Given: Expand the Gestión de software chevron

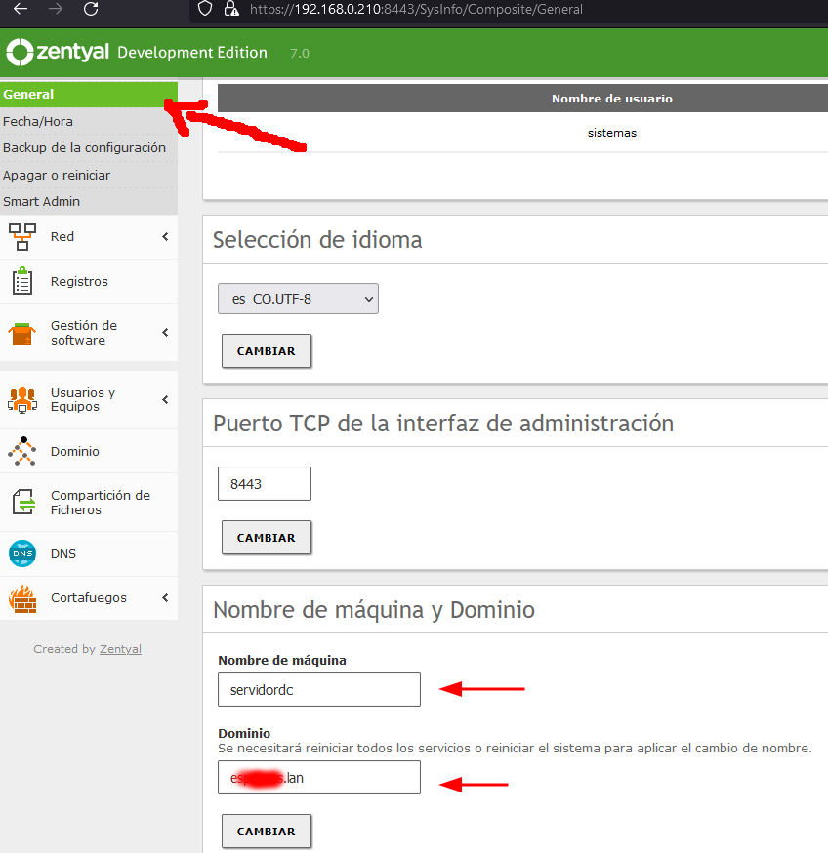Looking at the screenshot, I should point(165,333).
